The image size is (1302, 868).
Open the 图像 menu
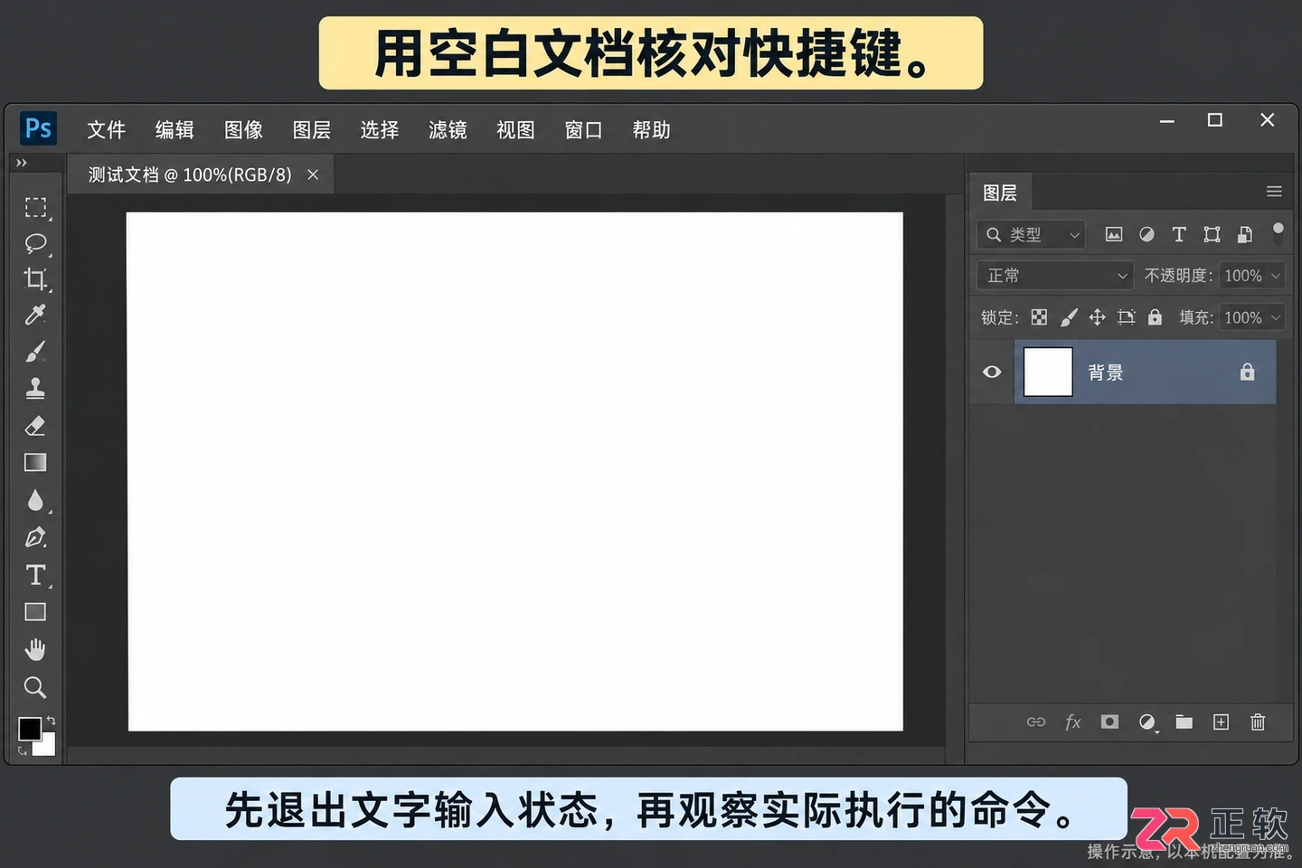pos(243,130)
